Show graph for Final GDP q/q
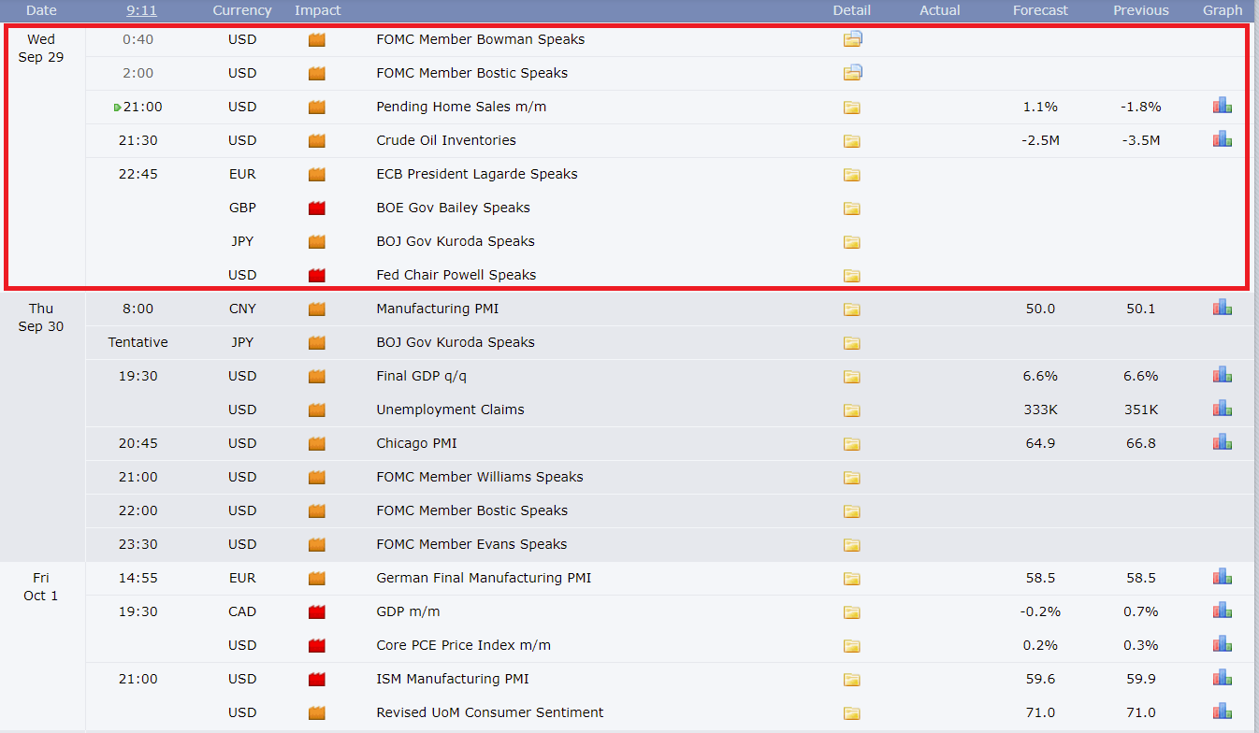This screenshot has width=1259, height=733. point(1223,375)
